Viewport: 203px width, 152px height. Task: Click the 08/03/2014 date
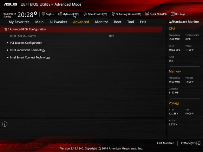[x=10, y=14]
